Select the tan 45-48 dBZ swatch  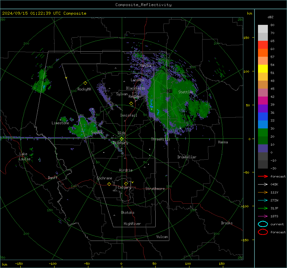point(263,85)
